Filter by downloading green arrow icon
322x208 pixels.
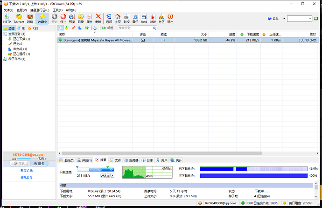[x=66, y=28]
